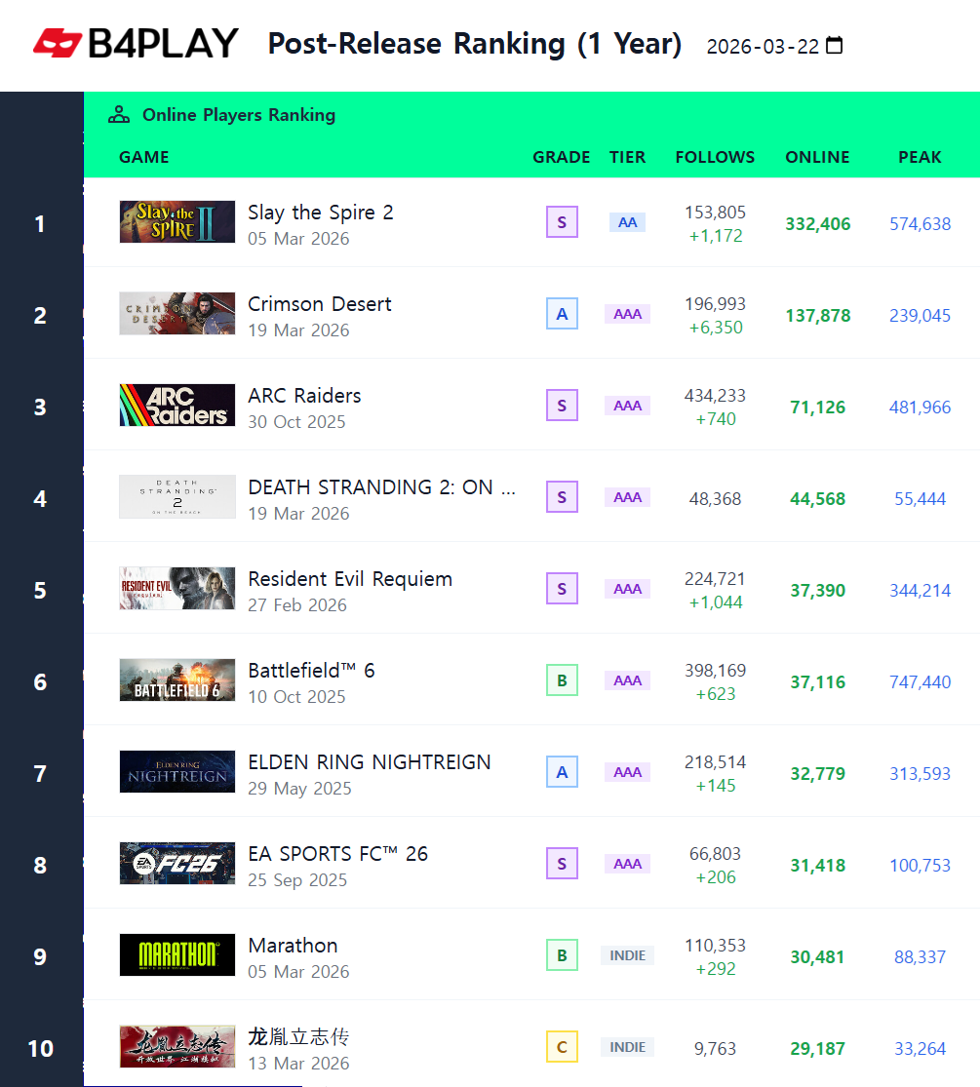Click the B4PLAY logo
Viewport: 980px width, 1087px height.
(136, 44)
